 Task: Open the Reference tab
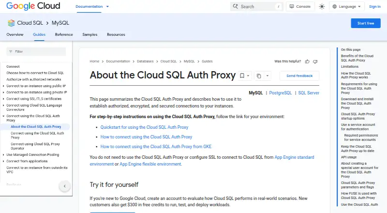pos(64,34)
